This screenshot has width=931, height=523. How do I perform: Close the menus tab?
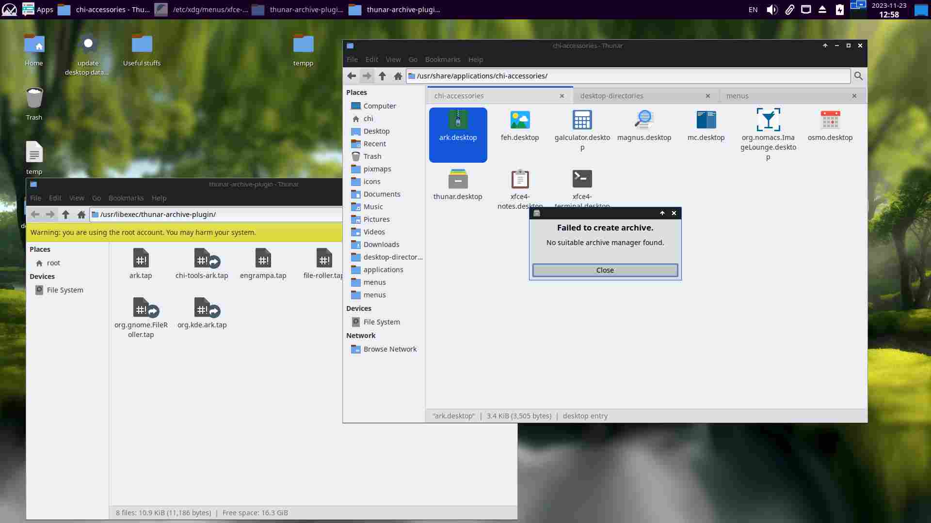coord(854,96)
